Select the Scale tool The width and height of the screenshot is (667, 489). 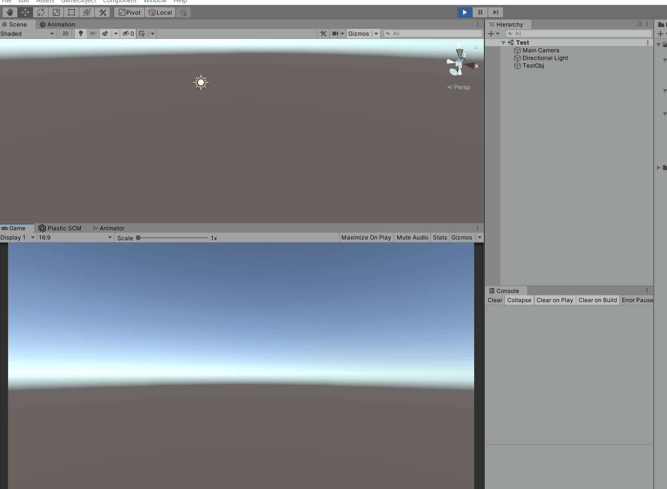click(x=56, y=12)
